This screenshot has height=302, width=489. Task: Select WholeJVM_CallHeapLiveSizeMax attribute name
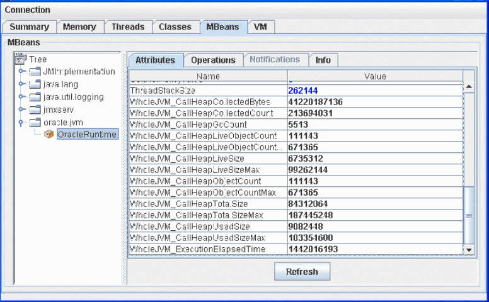click(x=195, y=170)
